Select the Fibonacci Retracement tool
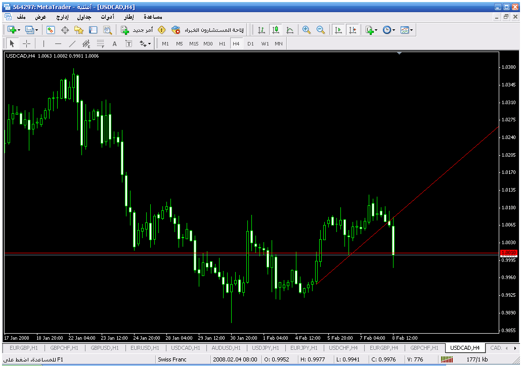 pos(101,43)
